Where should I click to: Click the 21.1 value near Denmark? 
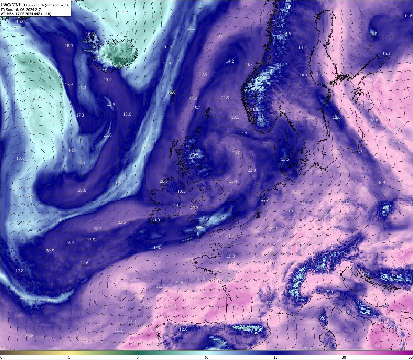tap(267, 144)
